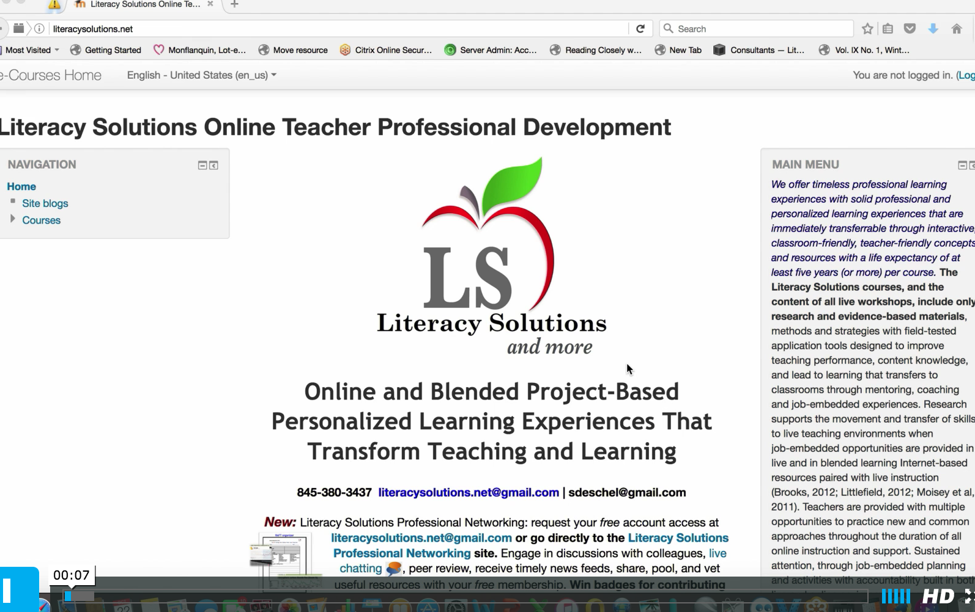Click the browser Search field

click(x=756, y=29)
